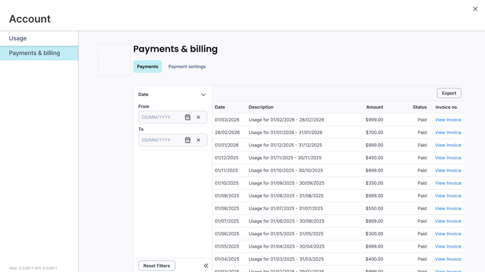This screenshot has height=272, width=485.
Task: Collapse the filter panel with double chevron
Action: tap(206, 266)
